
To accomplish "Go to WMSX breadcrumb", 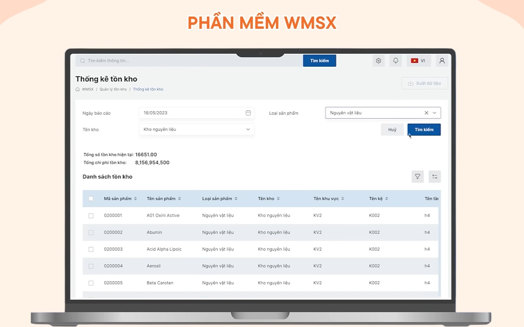I will pos(88,89).
